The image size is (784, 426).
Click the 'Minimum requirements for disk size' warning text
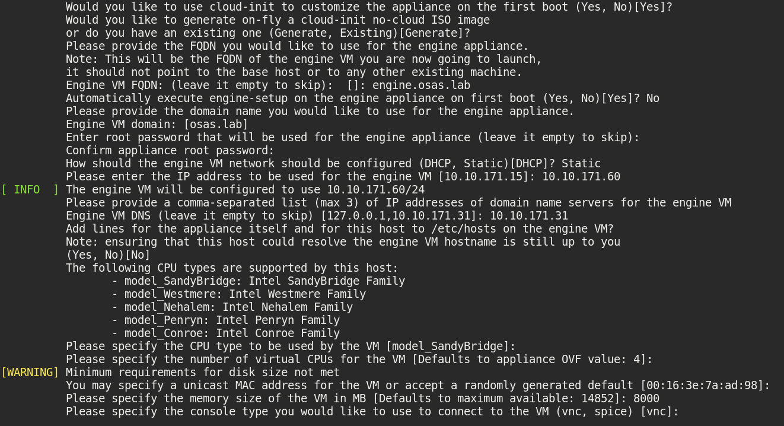(x=202, y=373)
